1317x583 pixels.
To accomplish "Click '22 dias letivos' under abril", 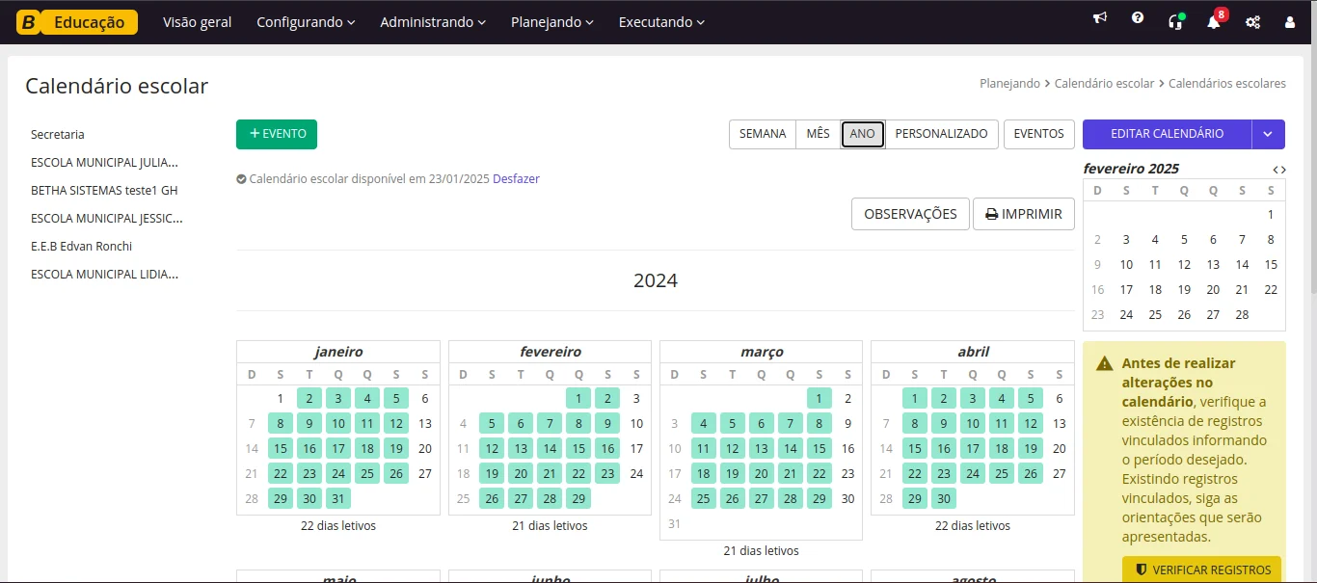I will click(x=973, y=526).
